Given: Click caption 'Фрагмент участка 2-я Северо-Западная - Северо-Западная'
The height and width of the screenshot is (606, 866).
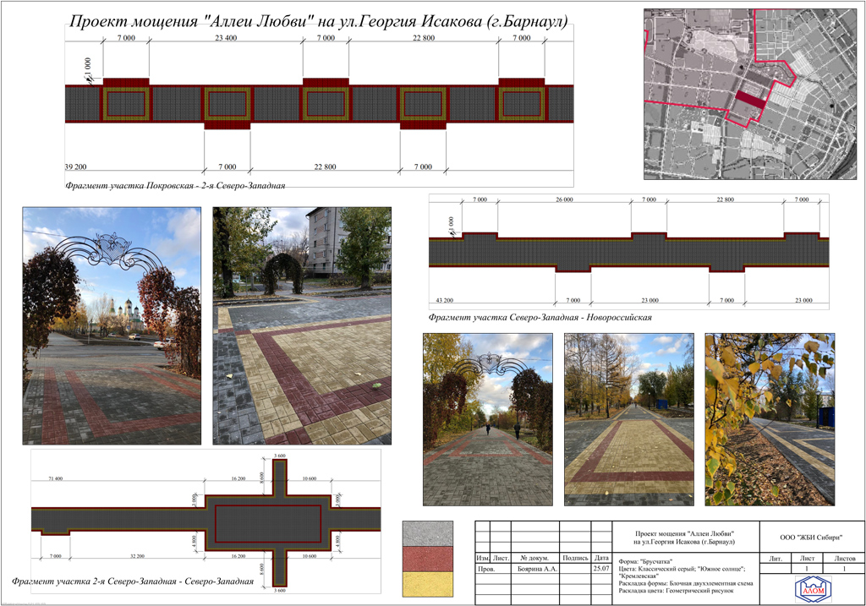Looking at the screenshot, I should (x=133, y=581).
